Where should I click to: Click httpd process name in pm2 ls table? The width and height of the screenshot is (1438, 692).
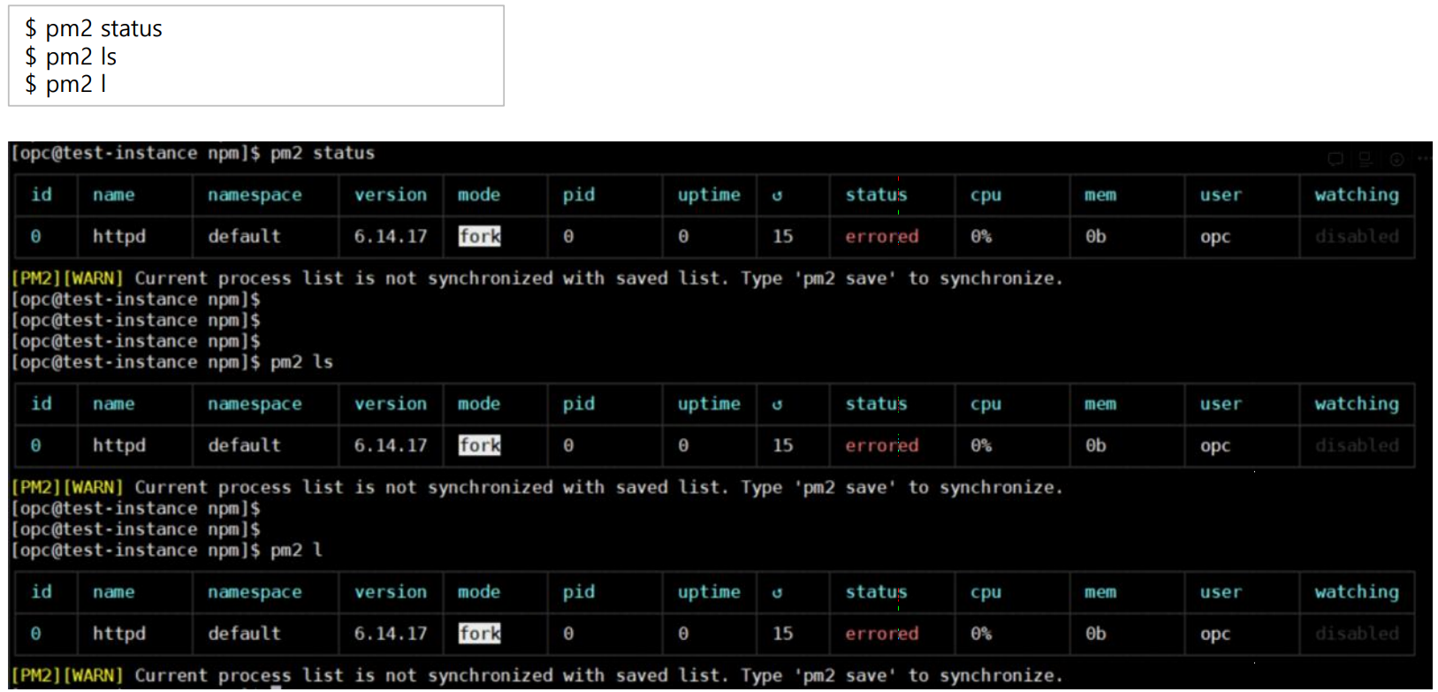(119, 445)
